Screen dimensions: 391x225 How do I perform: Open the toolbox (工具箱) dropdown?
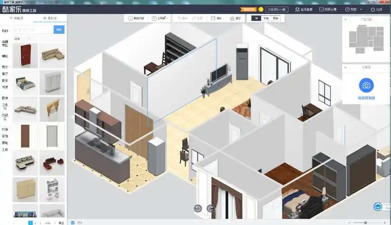pyautogui.click(x=160, y=18)
